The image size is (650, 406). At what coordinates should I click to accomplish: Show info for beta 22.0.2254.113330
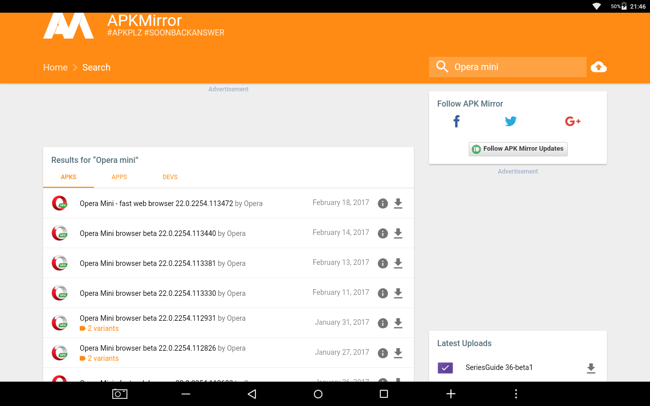[383, 293]
